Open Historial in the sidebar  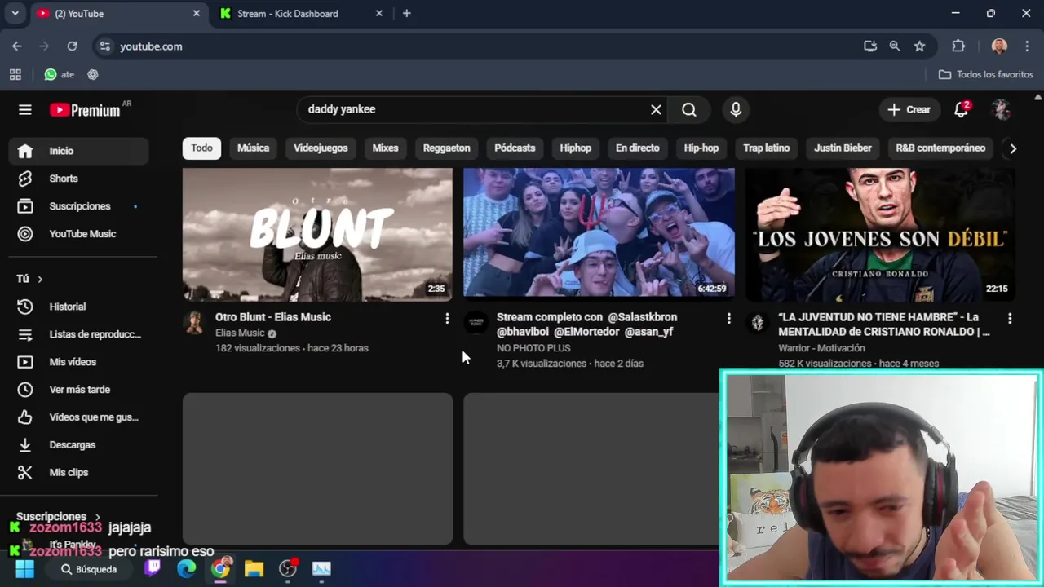tap(79, 307)
